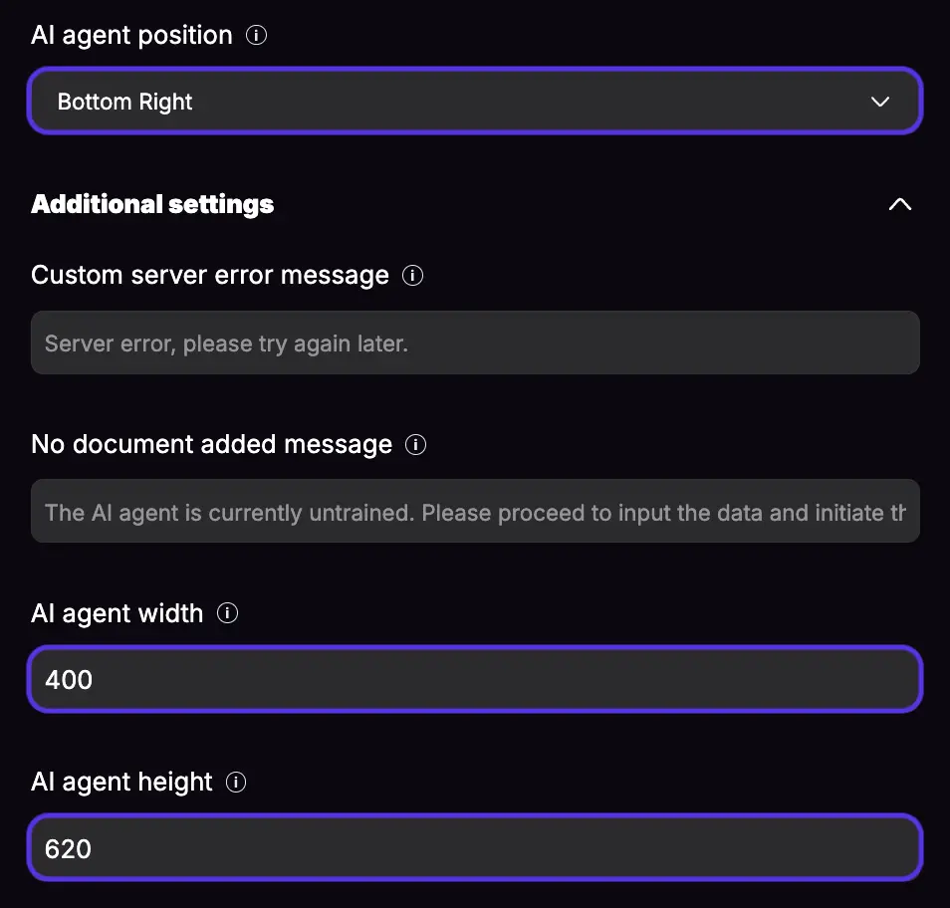Viewport: 950px width, 908px height.
Task: Click the down chevron in position dropdown
Action: [x=879, y=102]
